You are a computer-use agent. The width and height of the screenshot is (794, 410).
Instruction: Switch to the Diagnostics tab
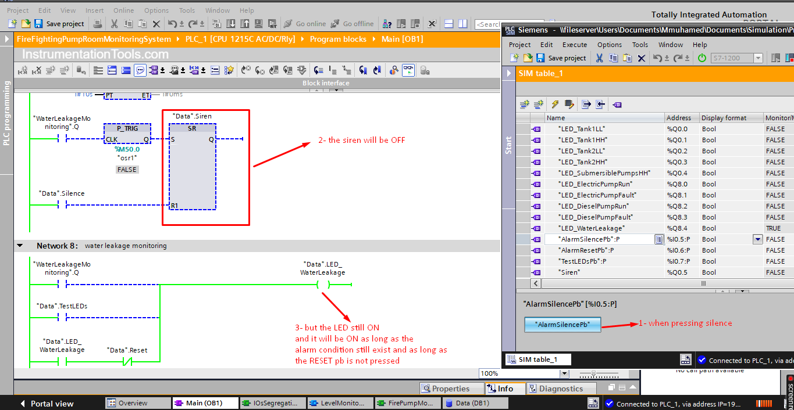tap(560, 389)
